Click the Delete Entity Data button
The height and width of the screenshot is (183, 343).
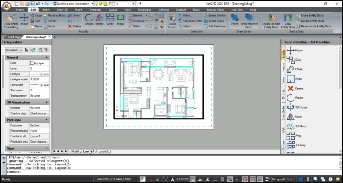click(312, 21)
